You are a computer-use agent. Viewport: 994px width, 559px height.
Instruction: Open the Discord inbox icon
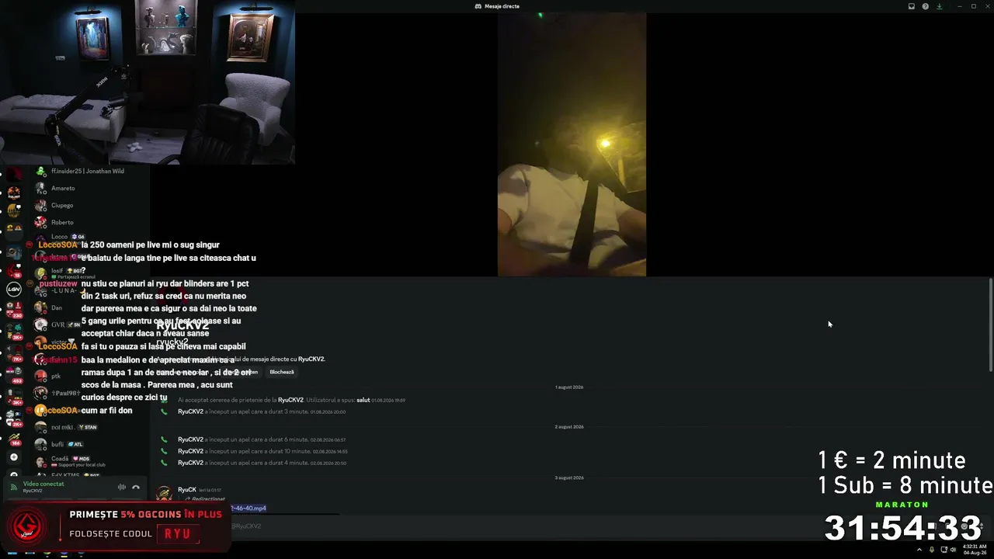coord(912,6)
